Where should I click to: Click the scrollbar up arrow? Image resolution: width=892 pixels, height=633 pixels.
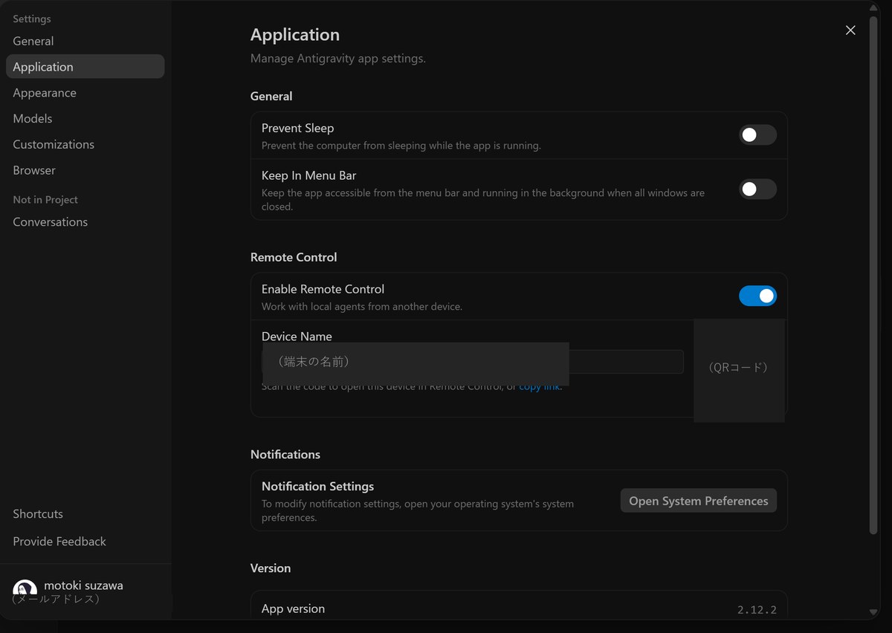pos(874,7)
